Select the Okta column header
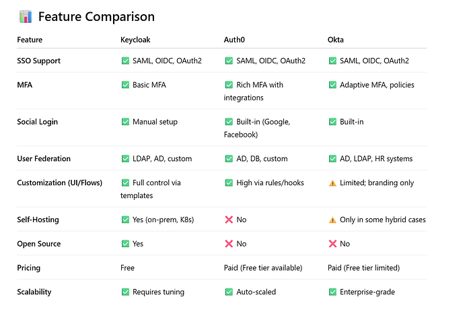This screenshot has width=471, height=328. [336, 40]
